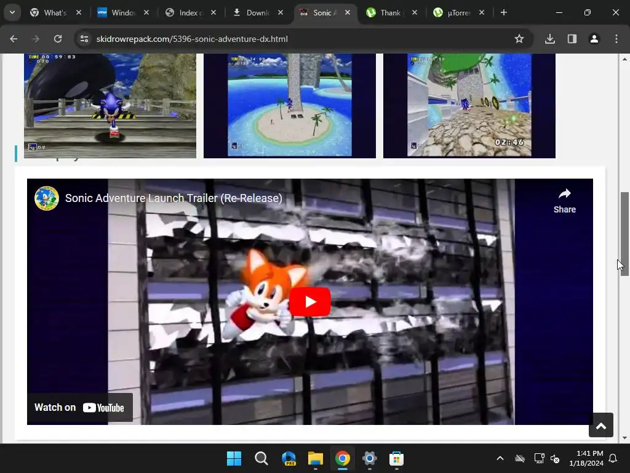The height and width of the screenshot is (473, 630).
Task: Open Settings from the taskbar
Action: tap(370, 458)
